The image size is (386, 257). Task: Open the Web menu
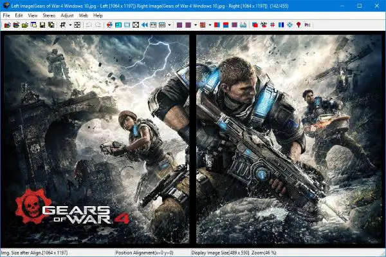tap(83, 15)
